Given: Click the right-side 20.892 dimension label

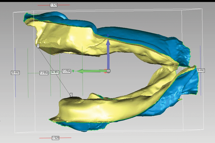Looking at the screenshot, I should [201, 71].
